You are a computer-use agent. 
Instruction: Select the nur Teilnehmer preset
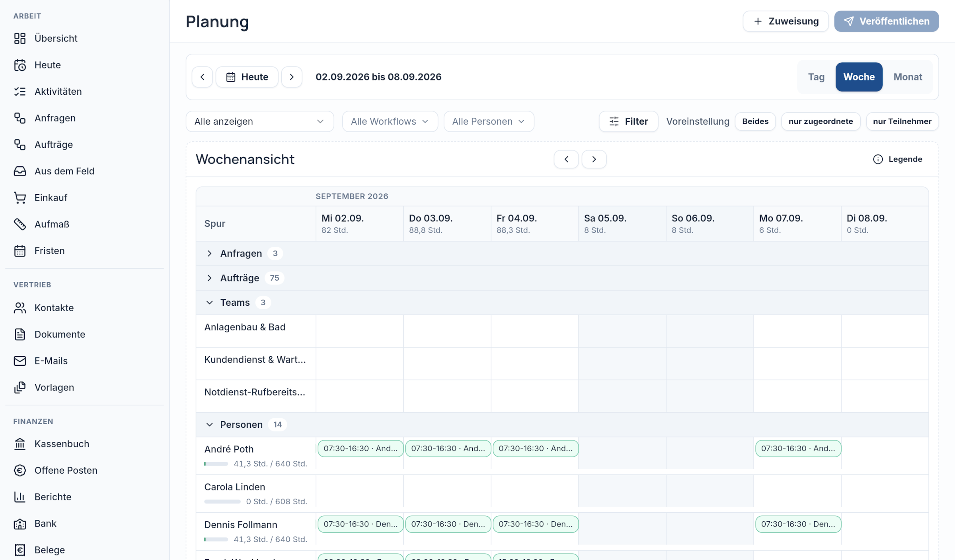902,121
